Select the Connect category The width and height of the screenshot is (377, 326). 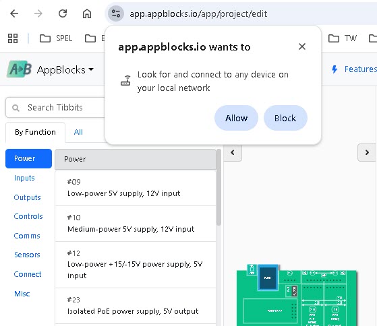(28, 274)
